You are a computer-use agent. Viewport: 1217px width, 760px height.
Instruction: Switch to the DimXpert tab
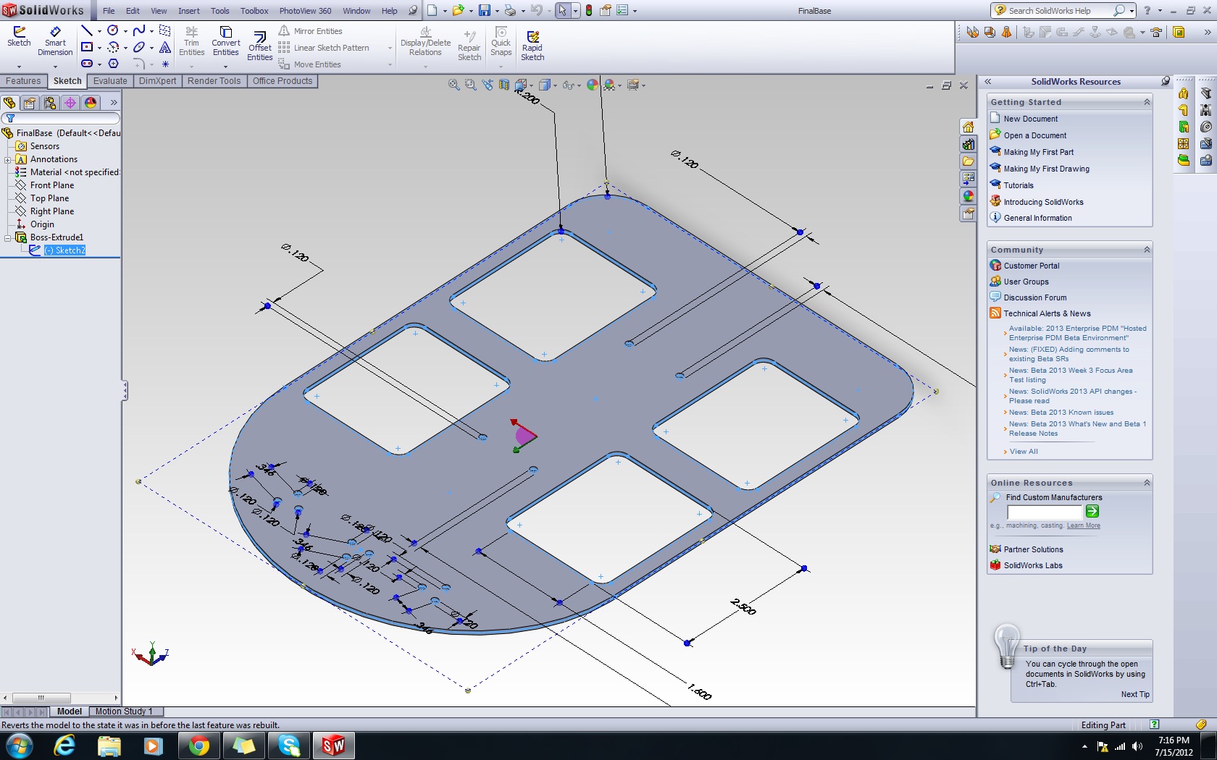pyautogui.click(x=157, y=81)
